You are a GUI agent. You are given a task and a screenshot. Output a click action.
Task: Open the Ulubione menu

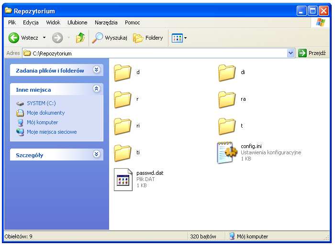click(x=78, y=22)
